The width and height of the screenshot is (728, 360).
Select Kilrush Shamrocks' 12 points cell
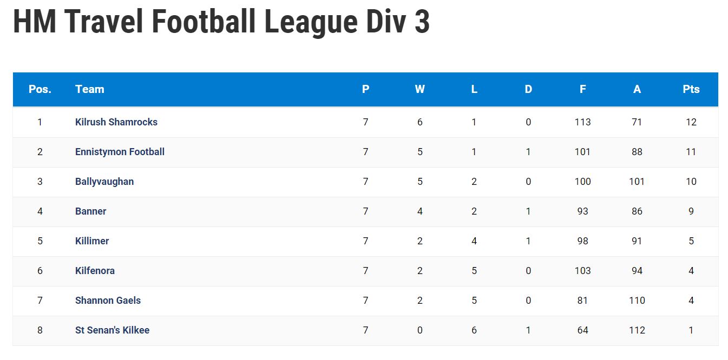[691, 122]
